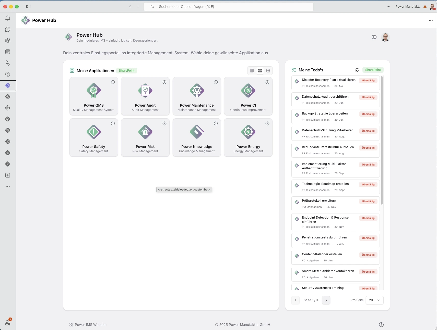437x330 pixels.
Task: Open the Pro Seite 20 dropdown
Action: 374,300
